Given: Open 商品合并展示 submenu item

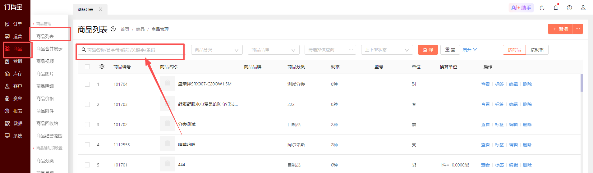Looking at the screenshot, I should click(49, 49).
